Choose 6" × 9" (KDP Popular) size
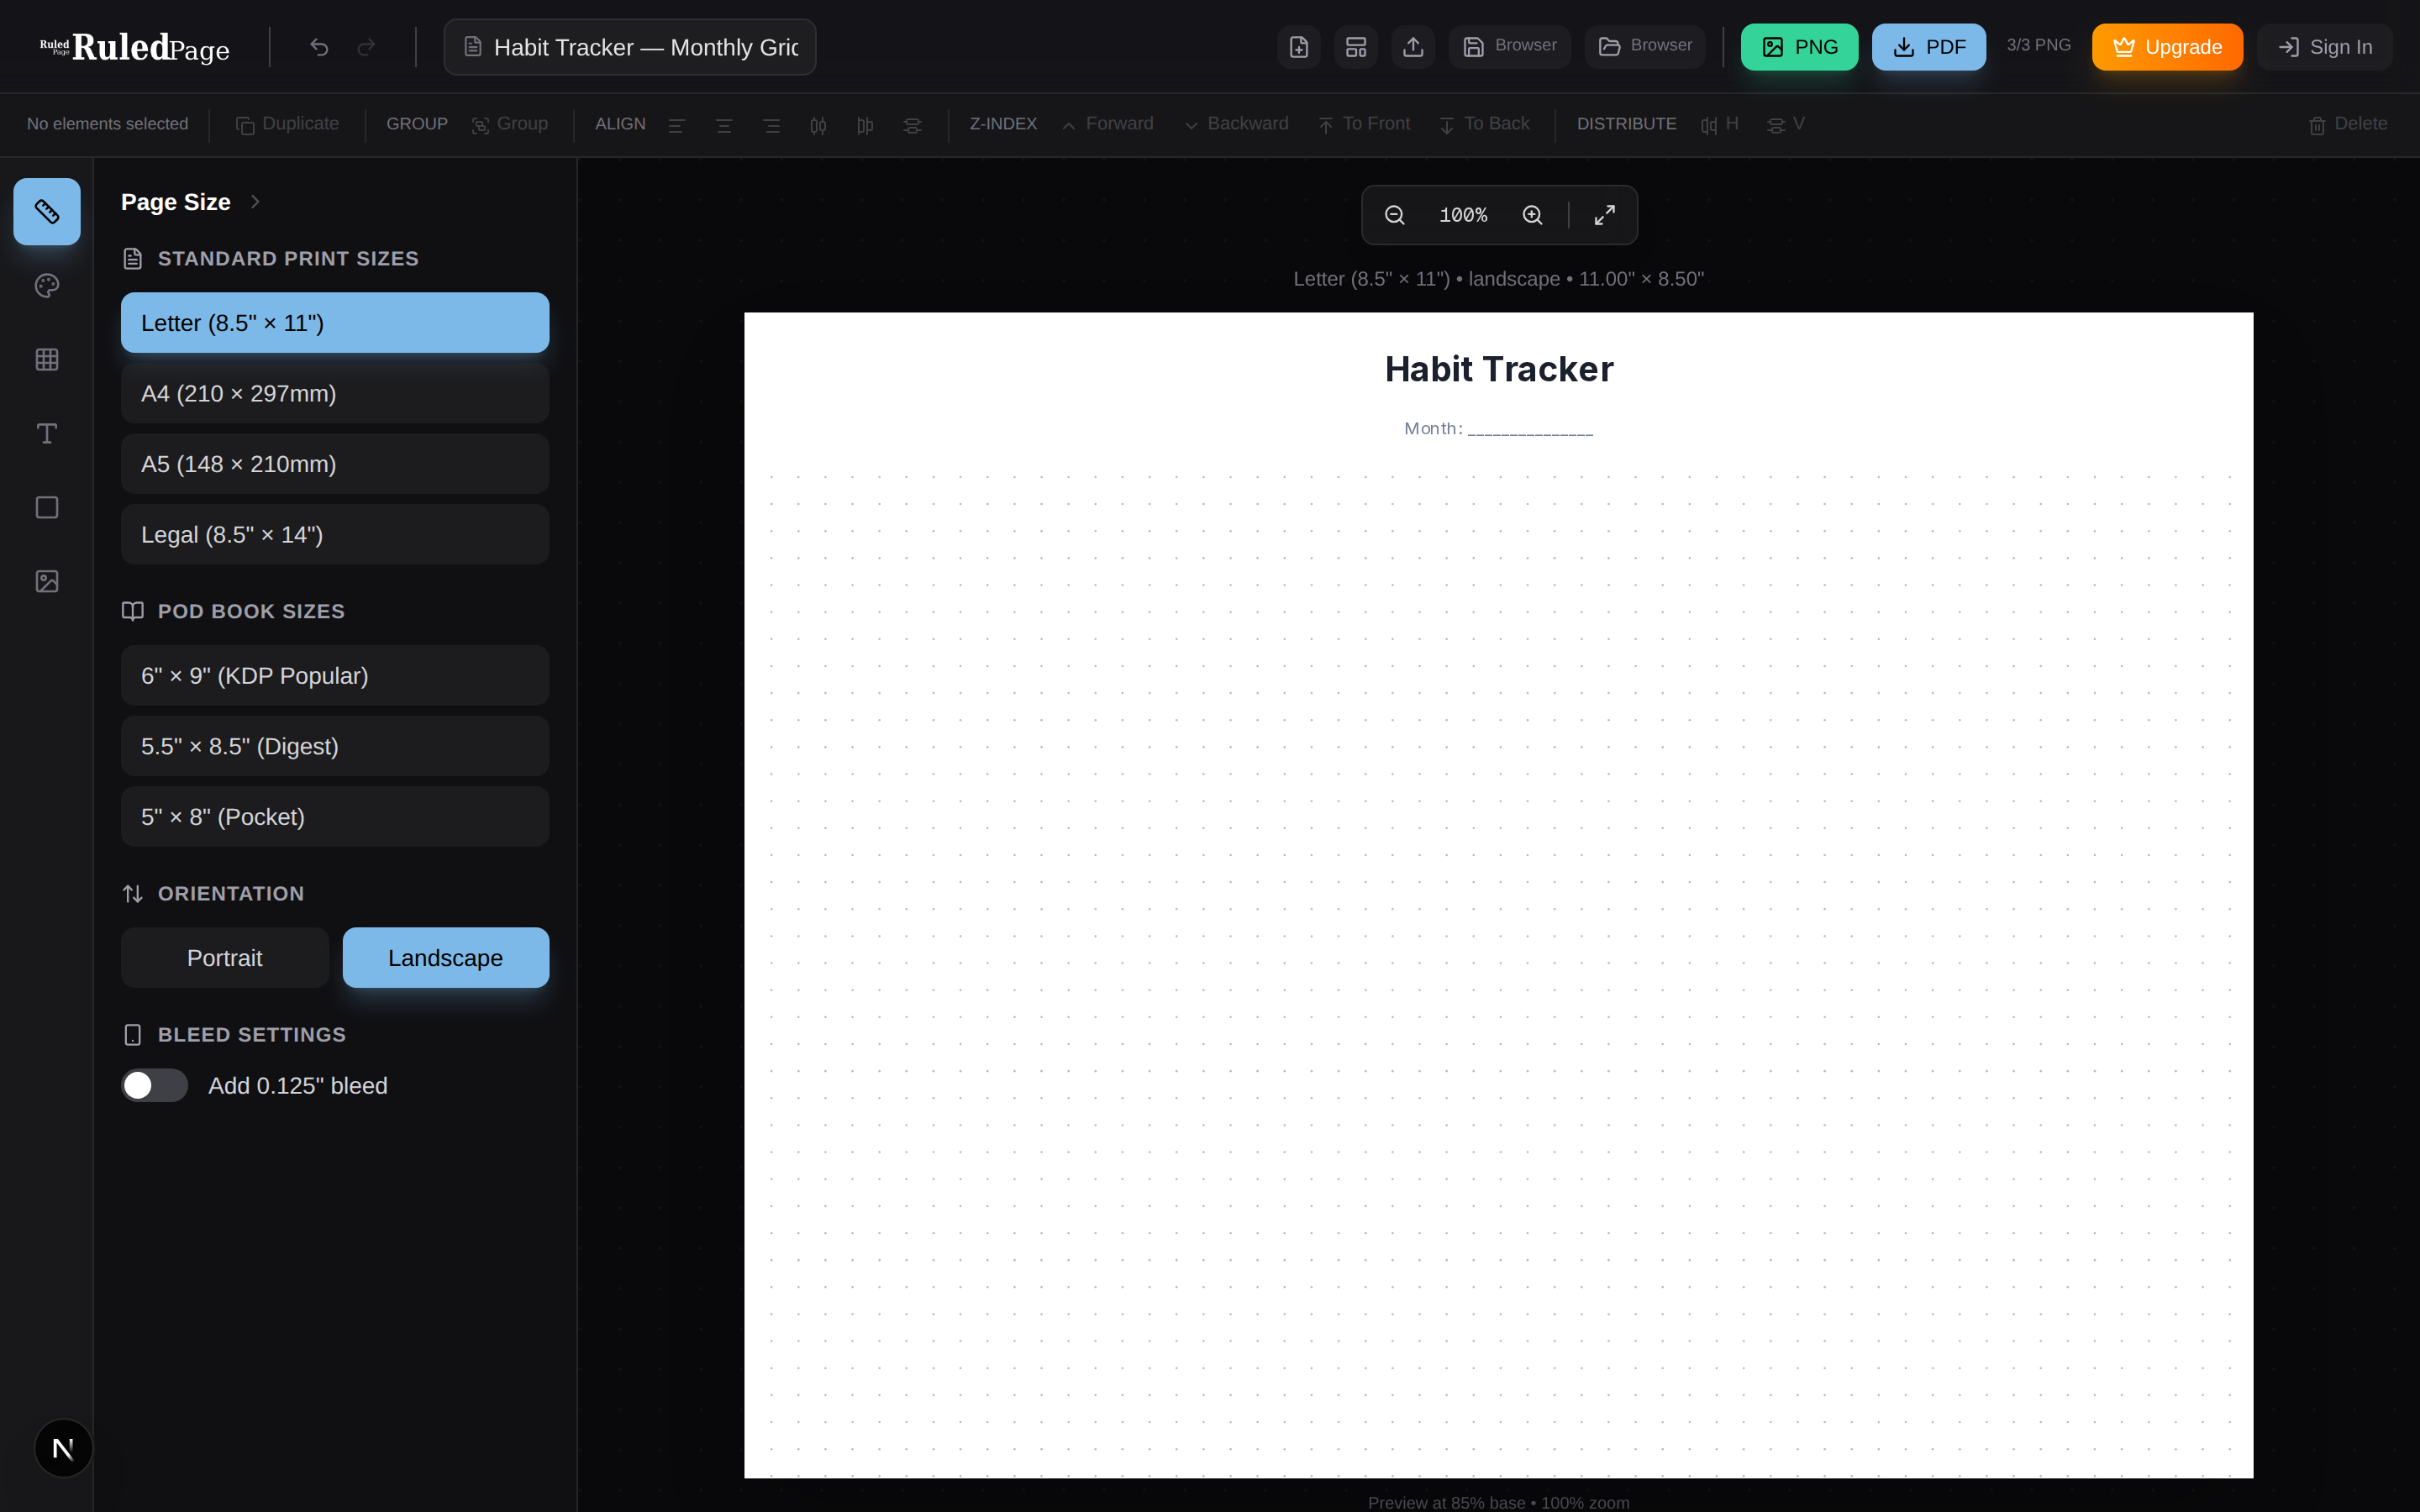The height and width of the screenshot is (1512, 2420). 335,676
